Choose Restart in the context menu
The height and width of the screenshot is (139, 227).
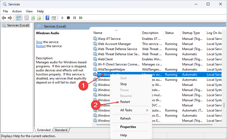pos(125,102)
